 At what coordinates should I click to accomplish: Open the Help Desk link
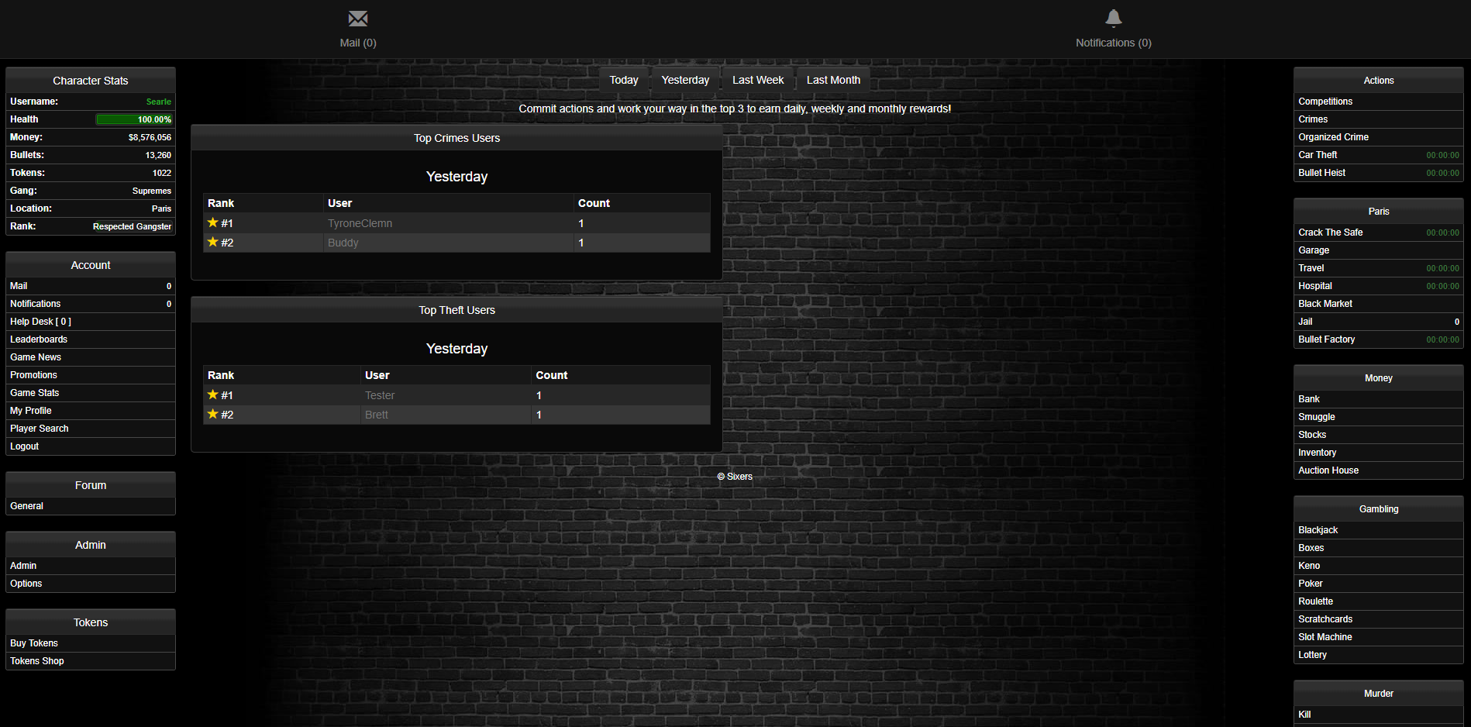coord(40,322)
